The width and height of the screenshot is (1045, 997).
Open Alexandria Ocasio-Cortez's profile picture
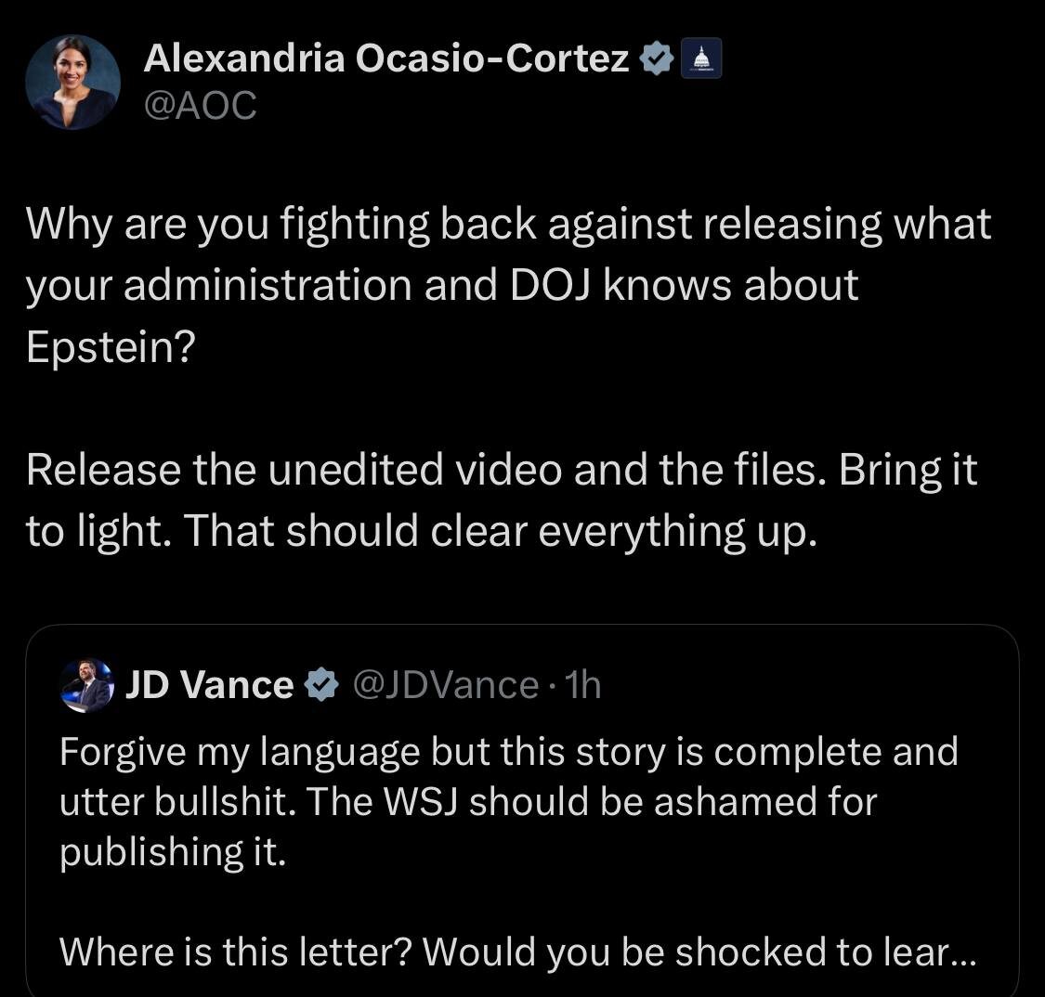(x=72, y=83)
